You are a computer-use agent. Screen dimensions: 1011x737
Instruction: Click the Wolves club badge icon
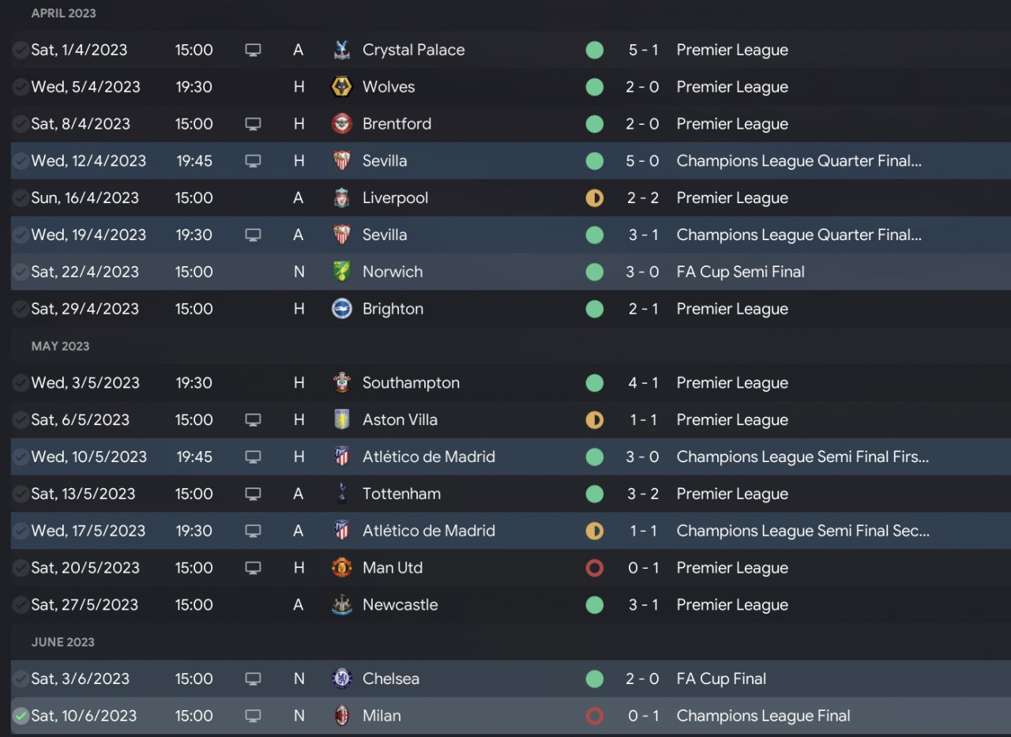(x=341, y=87)
